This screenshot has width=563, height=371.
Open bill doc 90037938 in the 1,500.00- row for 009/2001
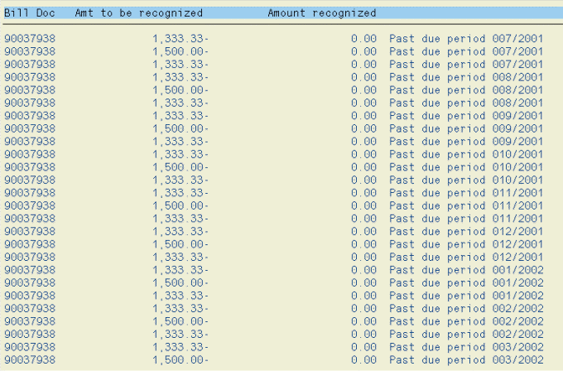click(30, 128)
